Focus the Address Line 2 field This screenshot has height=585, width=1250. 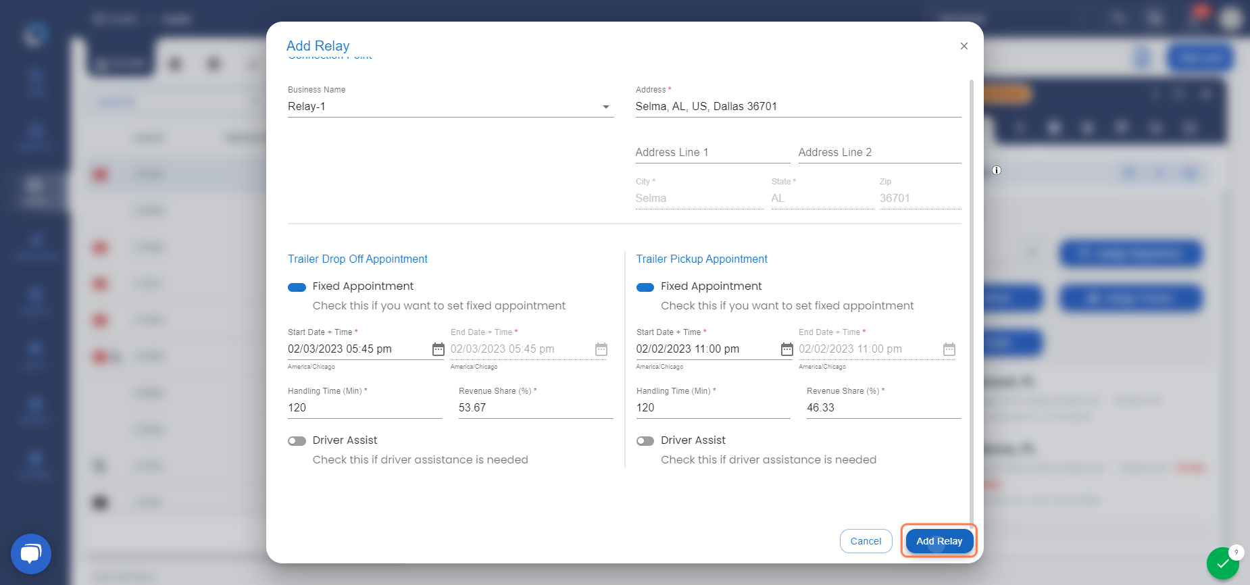(880, 153)
